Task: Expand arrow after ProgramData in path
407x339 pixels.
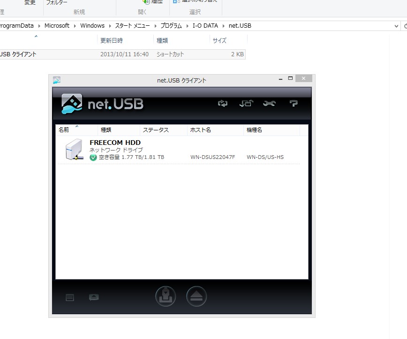Action: 39,26
